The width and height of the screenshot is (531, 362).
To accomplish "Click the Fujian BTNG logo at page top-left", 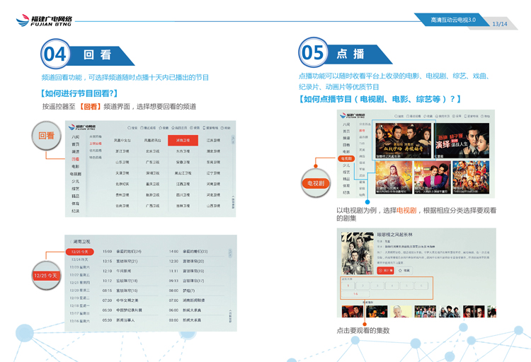I will tap(44, 21).
